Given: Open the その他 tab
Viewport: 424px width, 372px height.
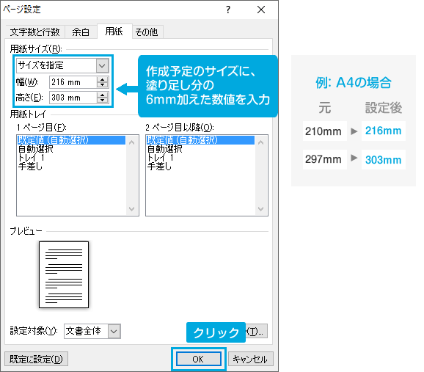Looking at the screenshot, I should click(147, 32).
